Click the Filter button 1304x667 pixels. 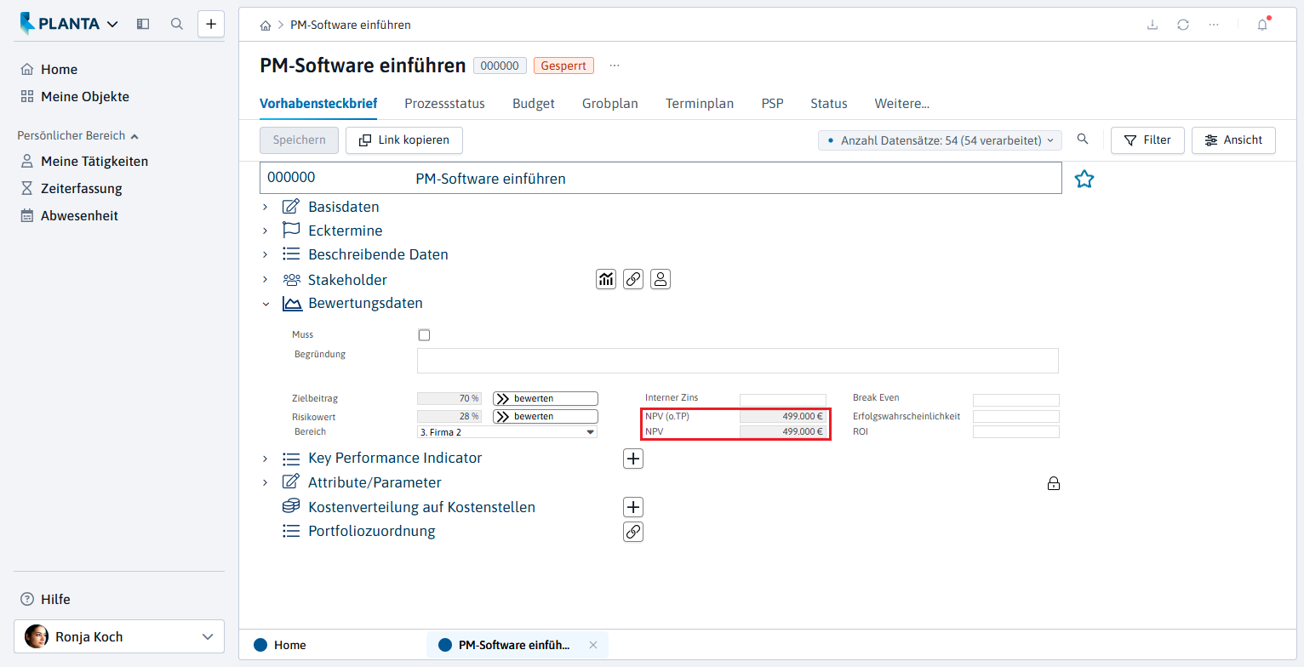tap(1147, 140)
